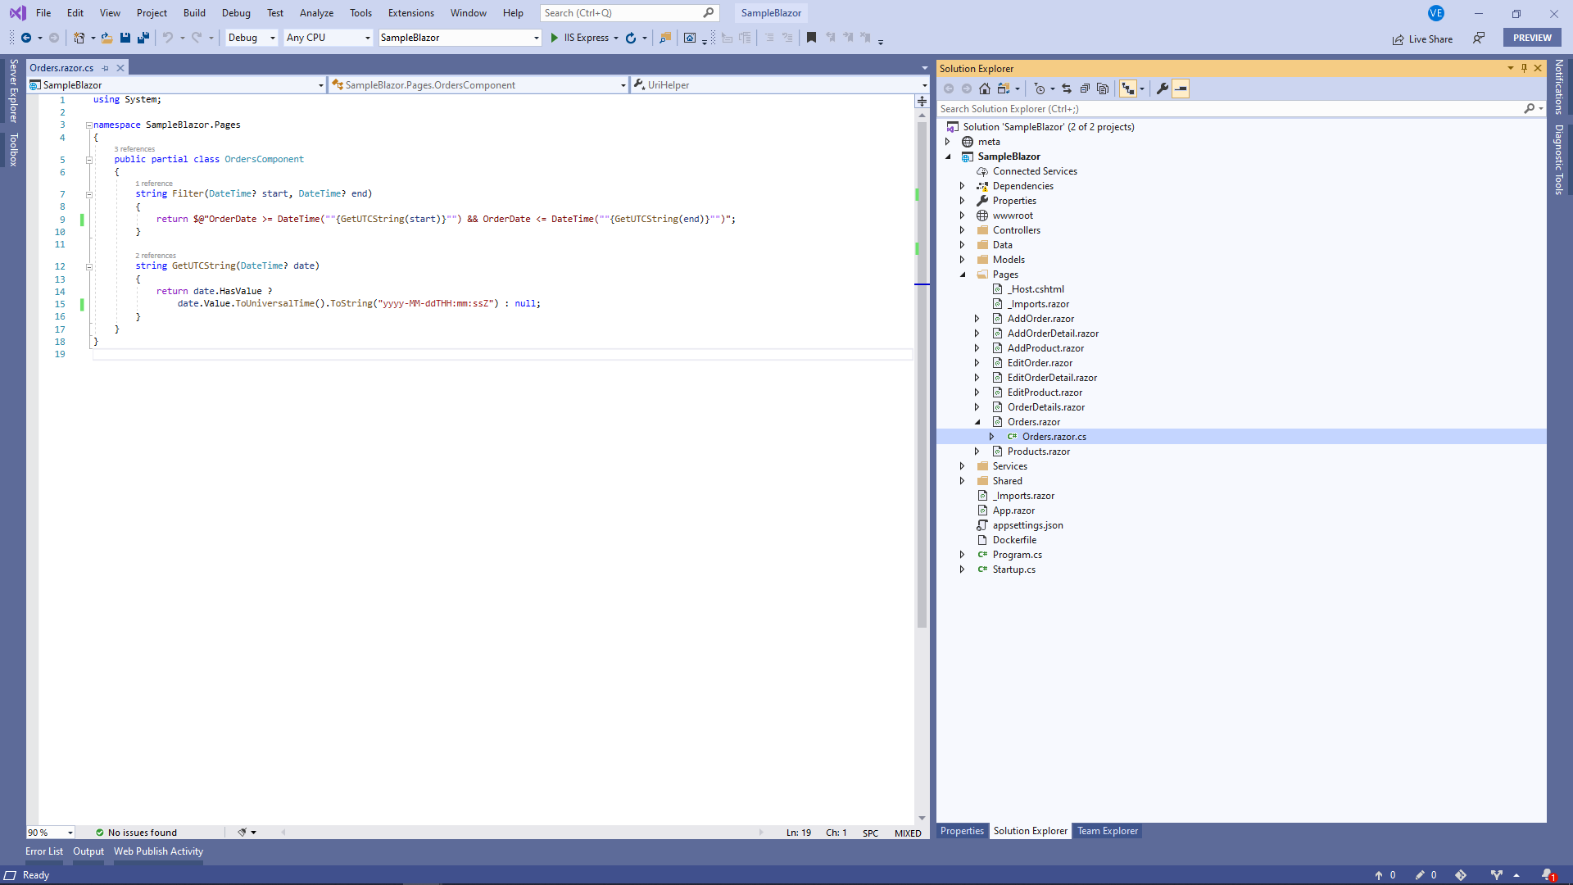
Task: Open the Server Explorer side tab
Action: tap(13, 91)
